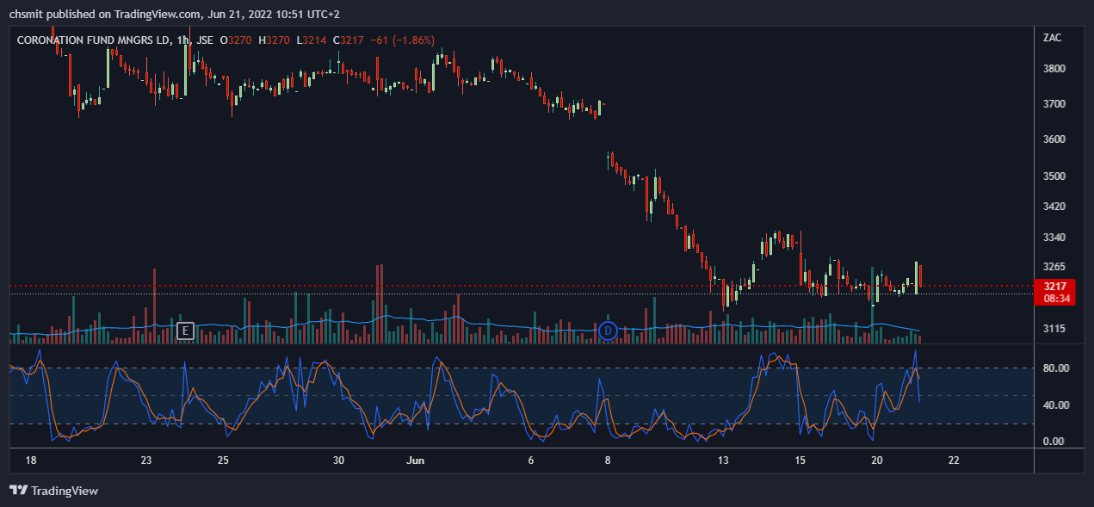Click the ZAC currency label on the price axis
Image resolution: width=1094 pixels, height=507 pixels.
1052,38
